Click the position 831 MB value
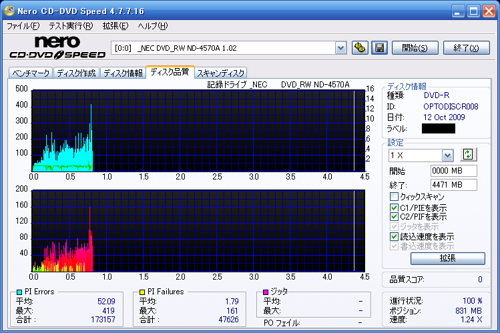Image resolution: width=500 pixels, height=333 pixels. click(469, 311)
